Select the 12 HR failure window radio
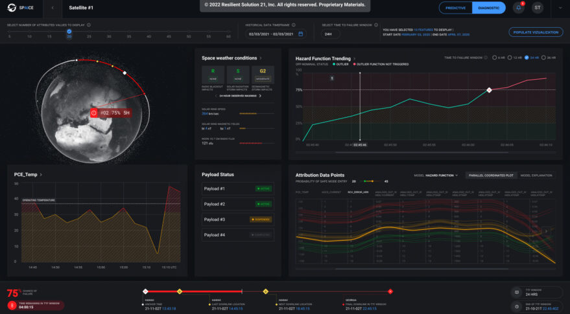The width and height of the screenshot is (570, 314). tap(510, 58)
